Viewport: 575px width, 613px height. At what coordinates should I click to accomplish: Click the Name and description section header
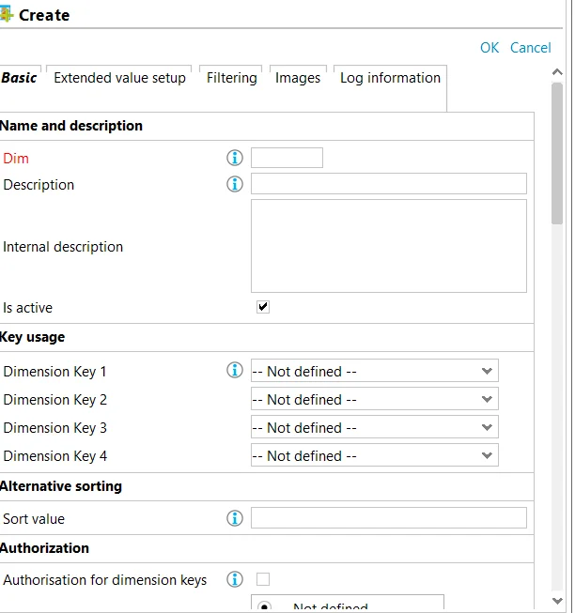pos(71,126)
